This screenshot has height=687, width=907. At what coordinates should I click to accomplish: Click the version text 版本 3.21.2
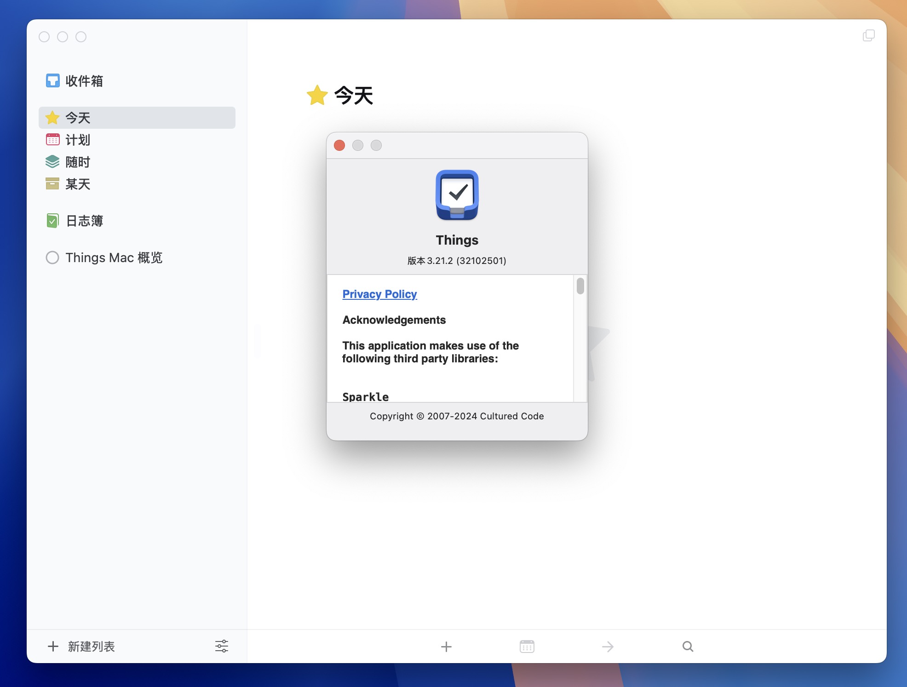[457, 261]
